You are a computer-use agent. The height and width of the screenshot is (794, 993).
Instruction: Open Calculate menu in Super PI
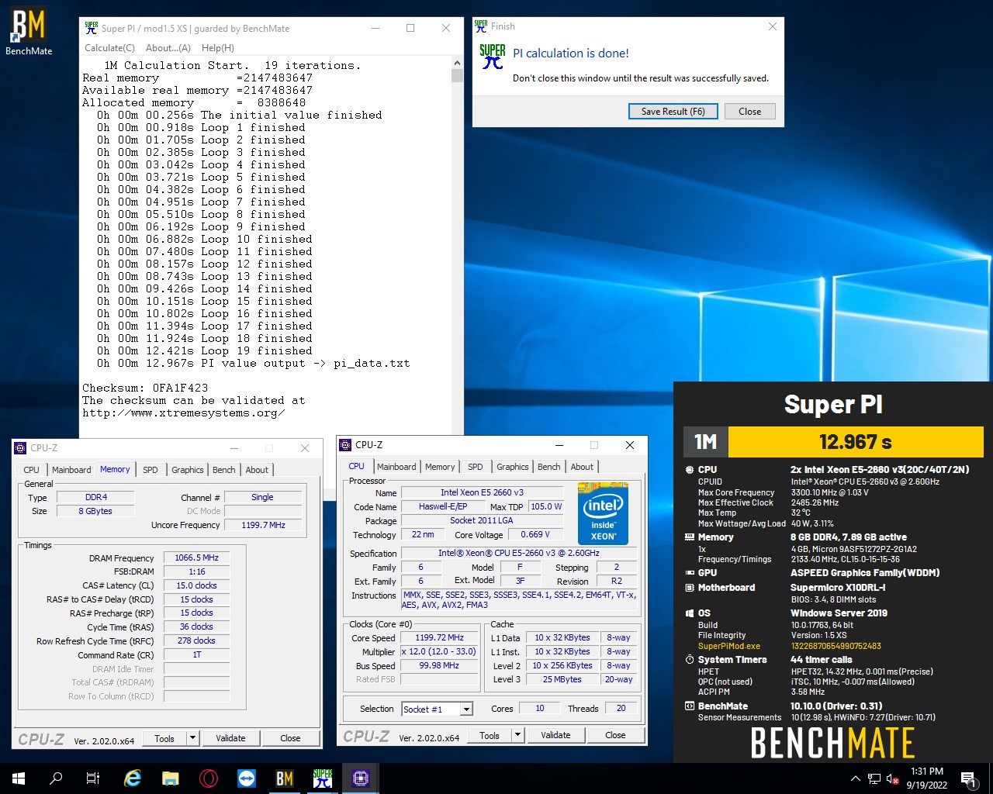pyautogui.click(x=110, y=47)
